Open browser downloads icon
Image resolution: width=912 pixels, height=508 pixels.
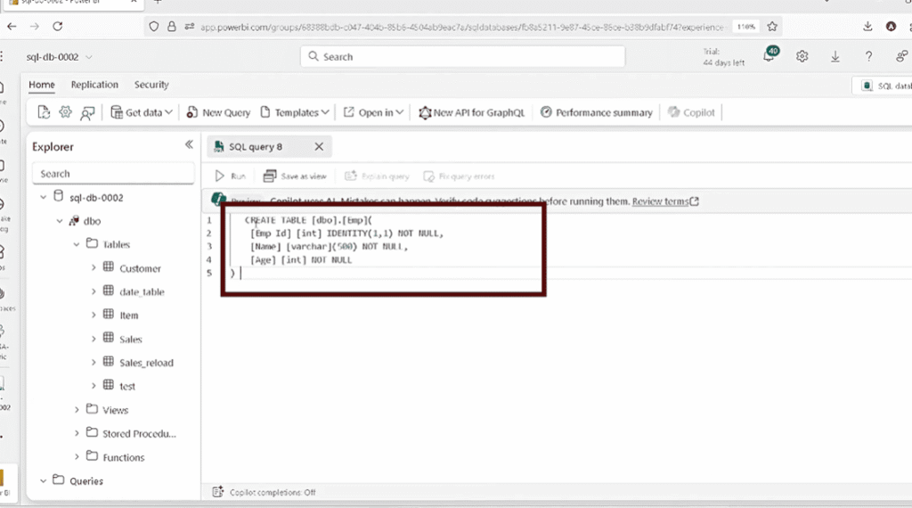pyautogui.click(x=867, y=26)
